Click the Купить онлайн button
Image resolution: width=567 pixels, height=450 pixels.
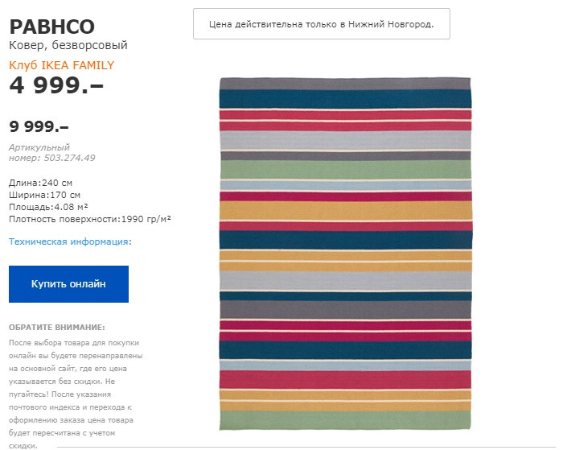pos(68,284)
